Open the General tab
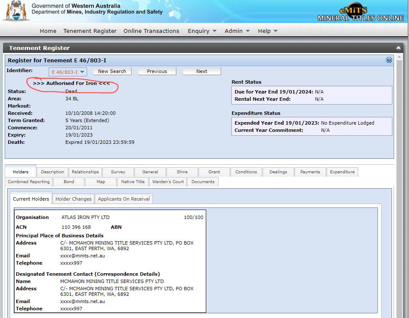Image resolution: width=409 pixels, height=318 pixels. point(150,172)
